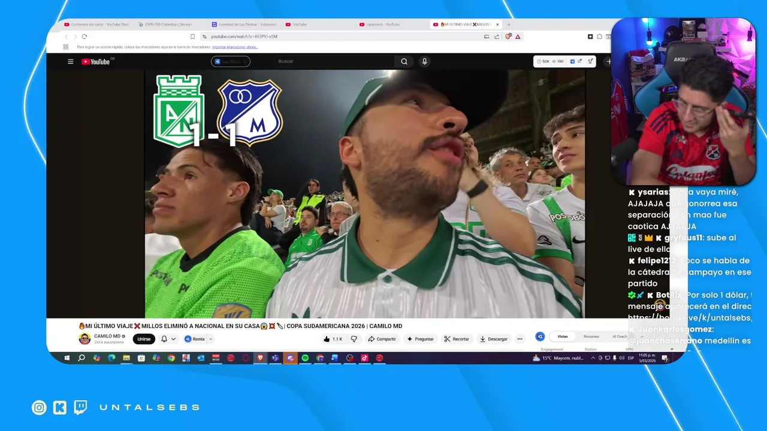The height and width of the screenshot is (431, 767).
Task: Open Google Chrome on the taskbar
Action: tap(171, 358)
